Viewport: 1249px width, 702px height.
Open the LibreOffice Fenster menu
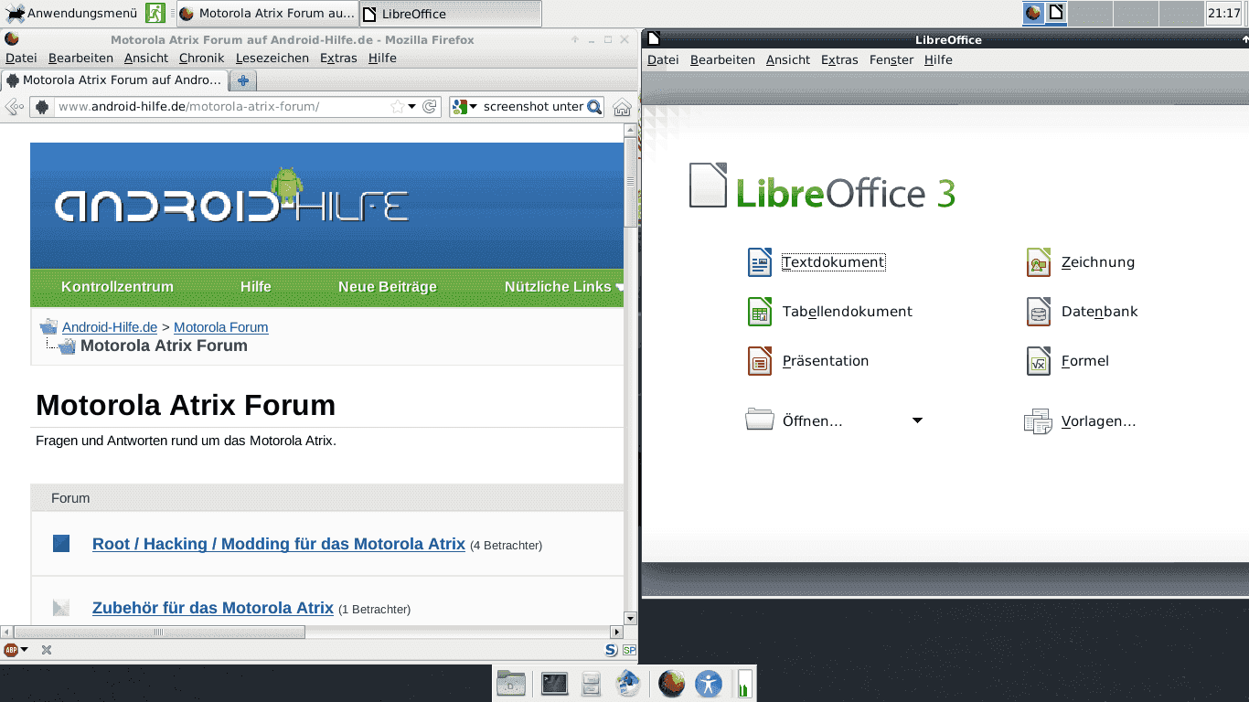(891, 59)
